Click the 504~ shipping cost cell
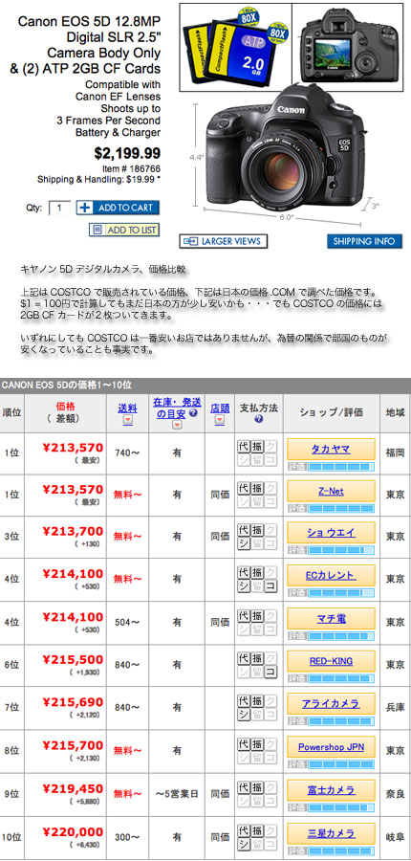 pyautogui.click(x=127, y=622)
